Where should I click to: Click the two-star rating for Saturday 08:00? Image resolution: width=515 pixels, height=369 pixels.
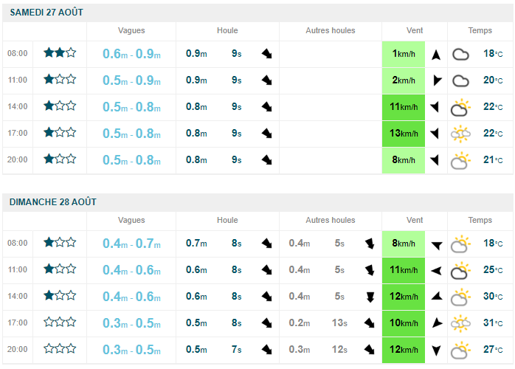(x=60, y=53)
